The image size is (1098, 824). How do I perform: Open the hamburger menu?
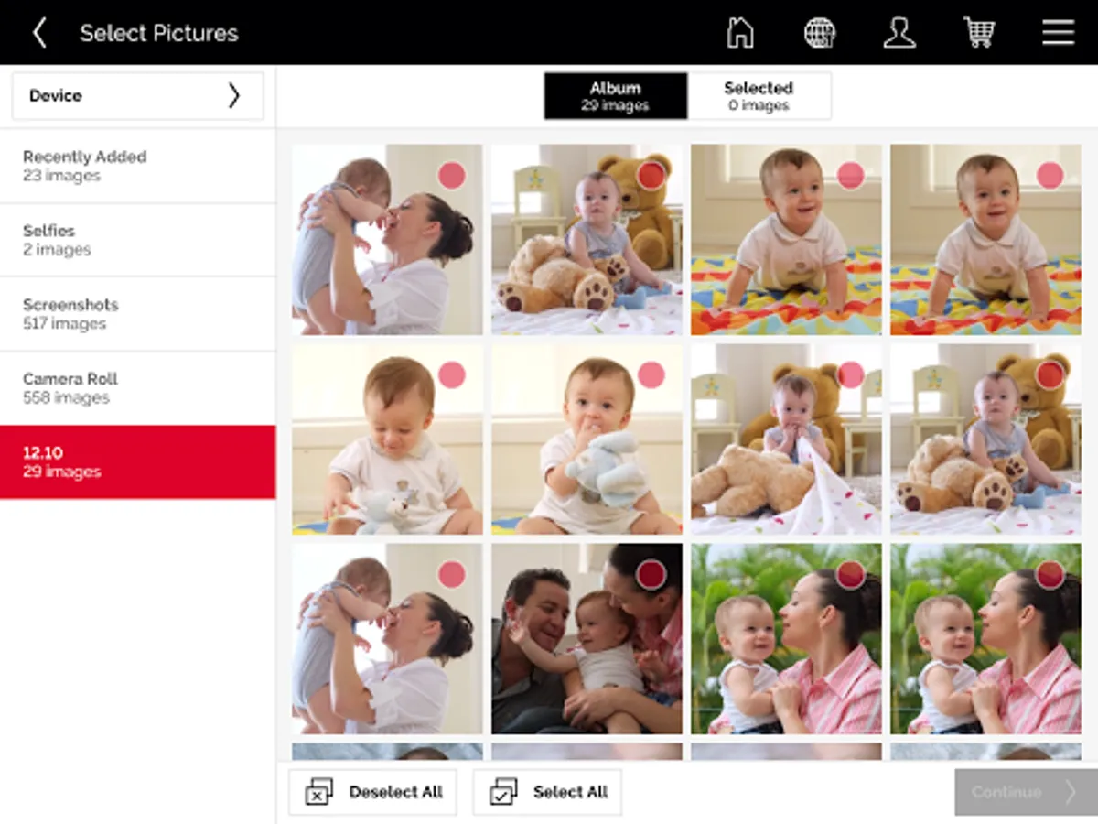[1058, 33]
